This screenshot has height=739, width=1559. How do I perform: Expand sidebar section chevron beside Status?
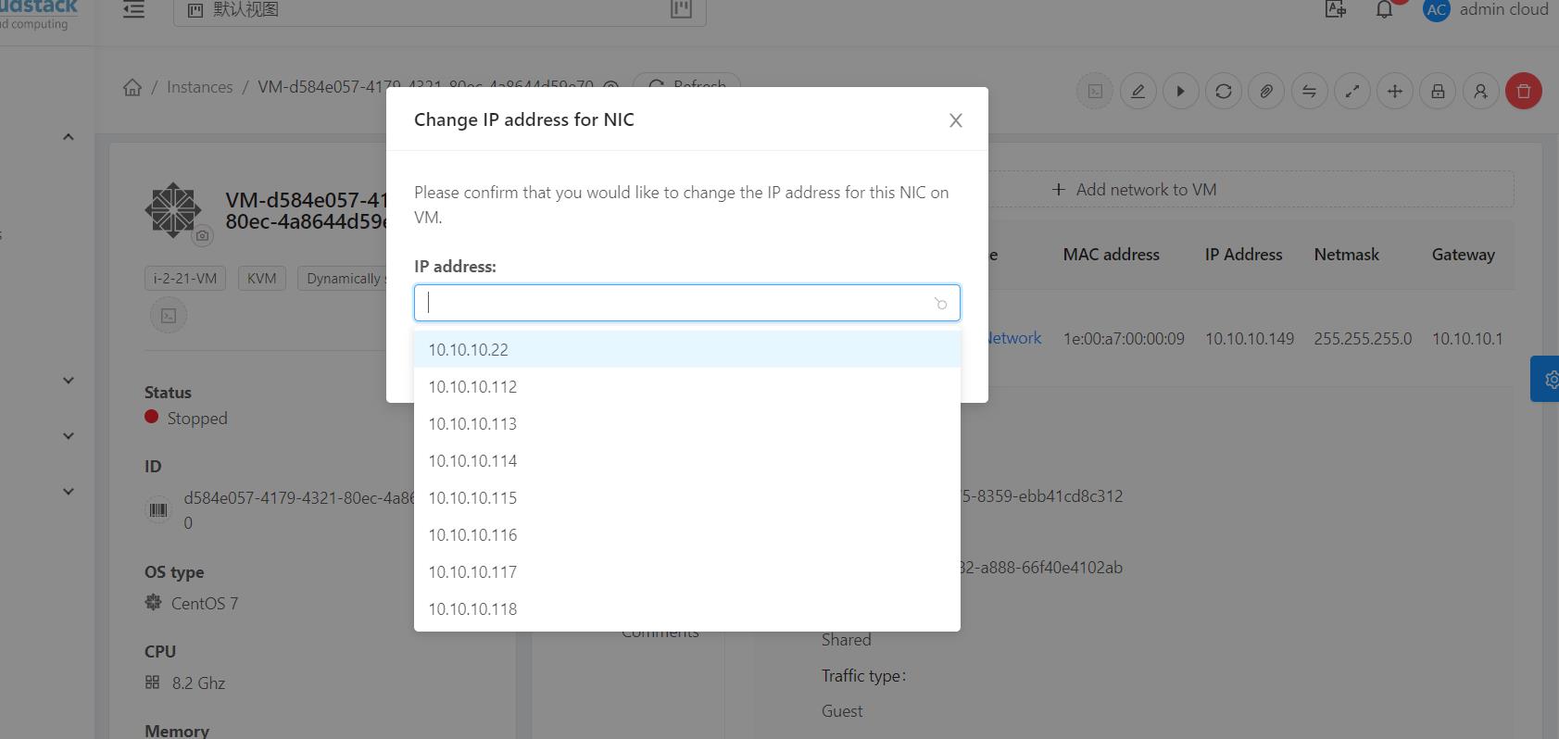tap(68, 381)
